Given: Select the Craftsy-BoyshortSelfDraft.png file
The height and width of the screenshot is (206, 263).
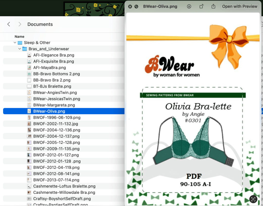Looking at the screenshot, I should [62, 199].
